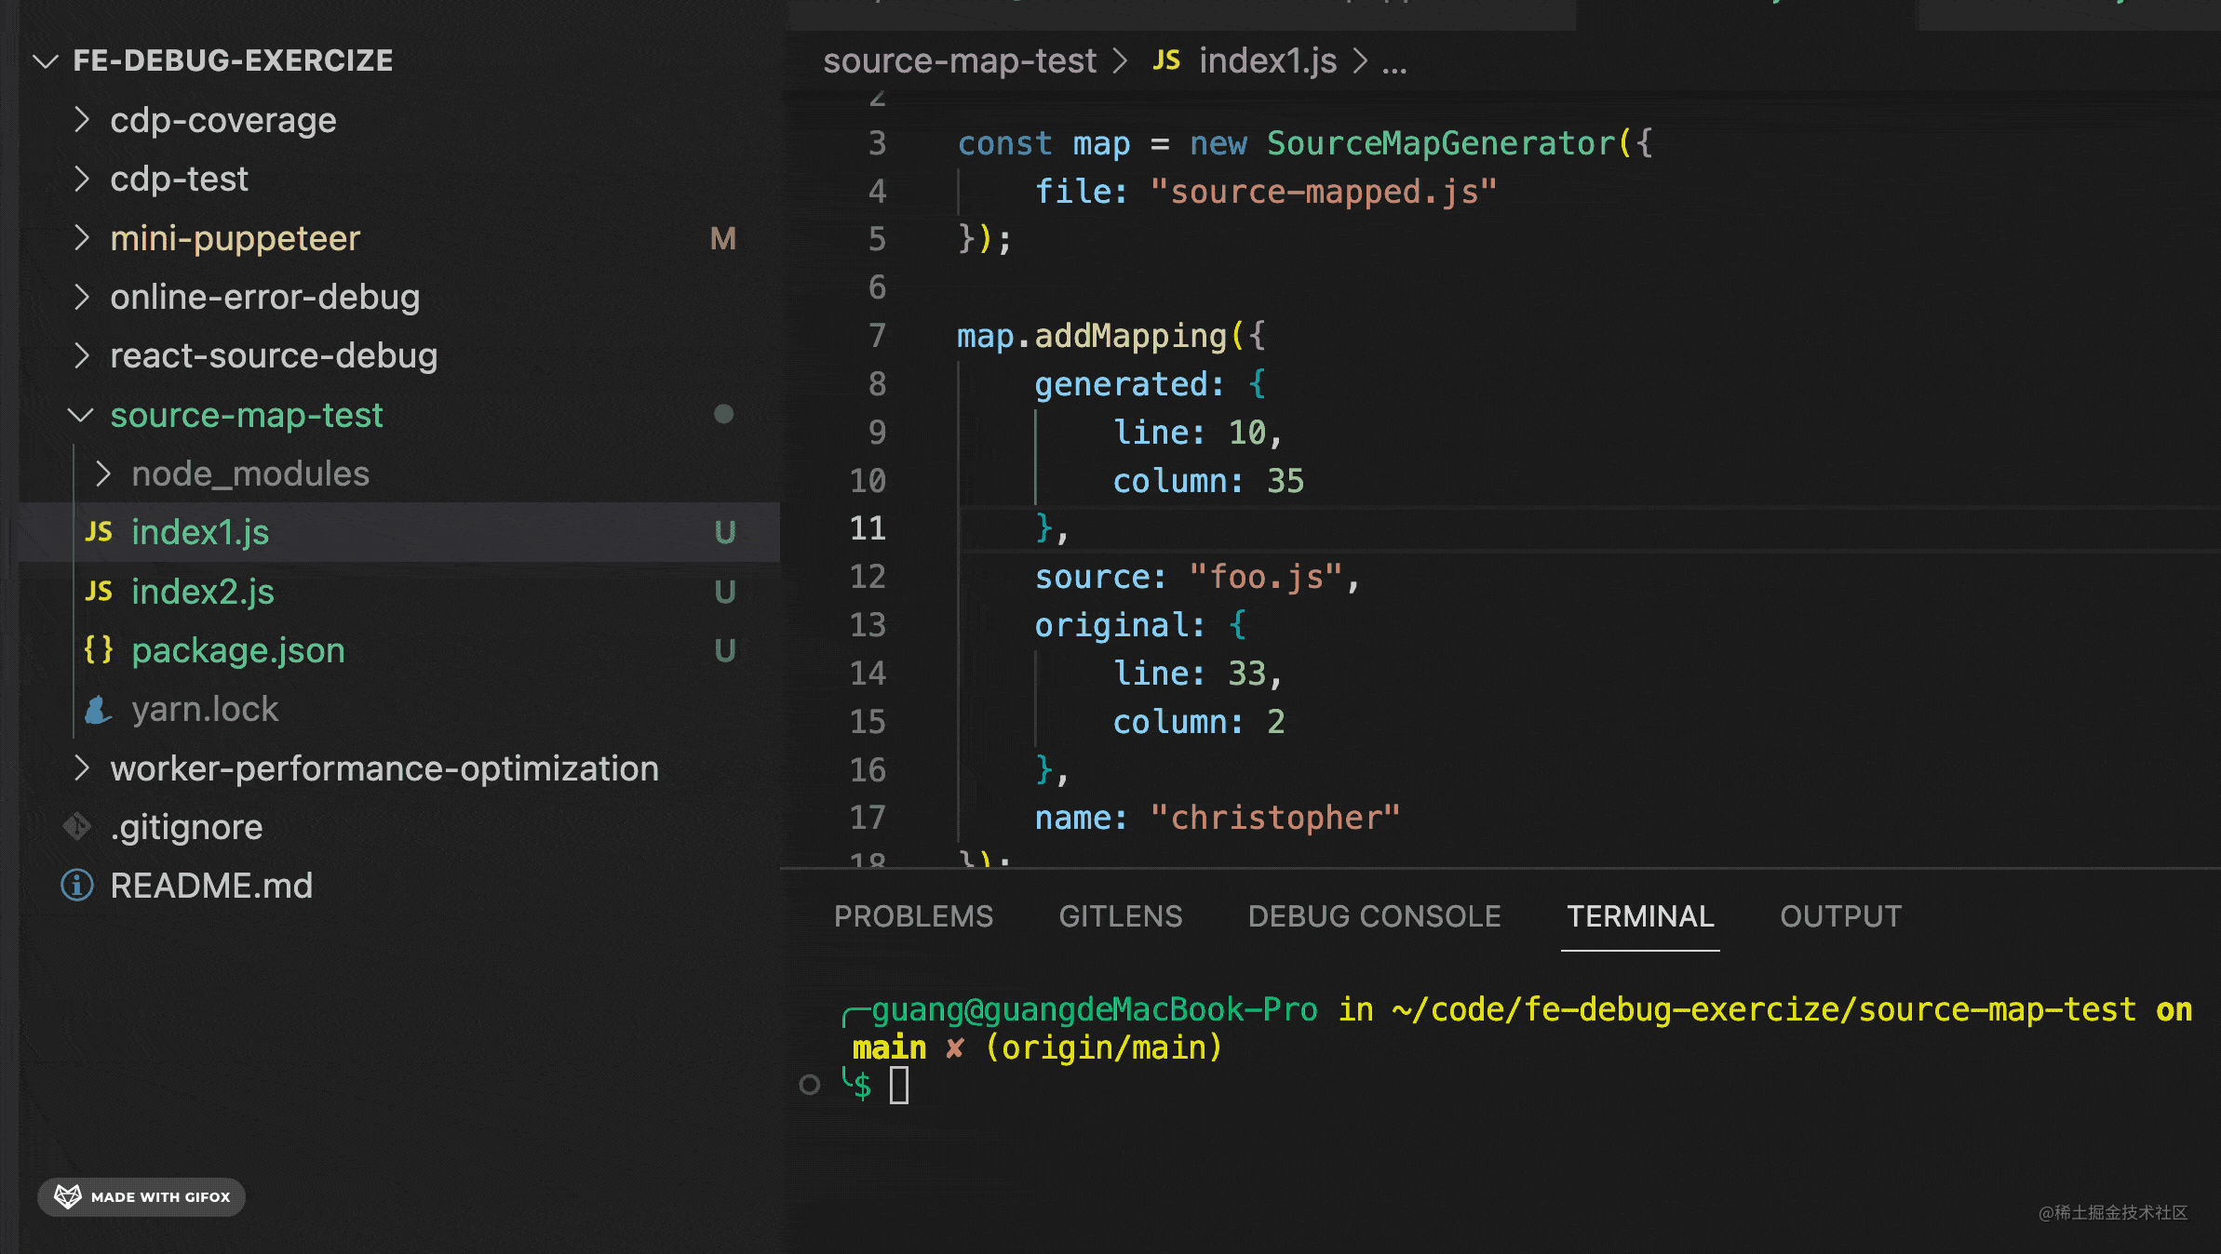Switch to the OUTPUT panel tab
The image size is (2221, 1254).
click(1840, 916)
